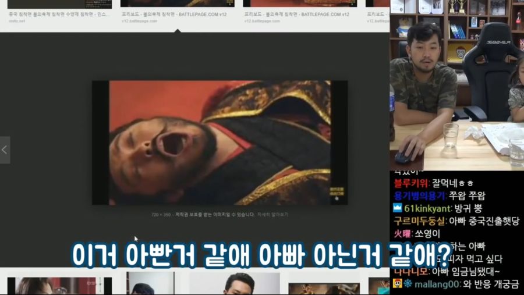Click the username mallang00 in chat
524x295 pixels.
pos(437,284)
